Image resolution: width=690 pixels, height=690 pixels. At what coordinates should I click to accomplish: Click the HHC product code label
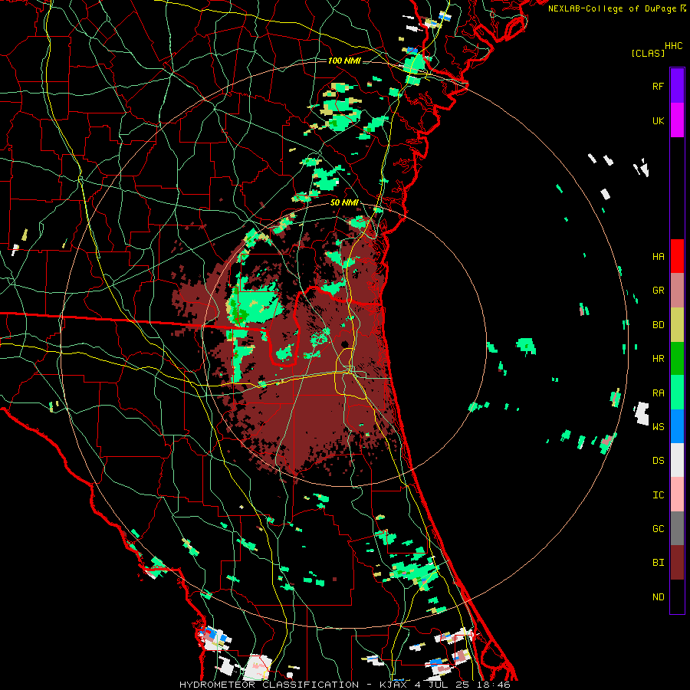[x=674, y=45]
